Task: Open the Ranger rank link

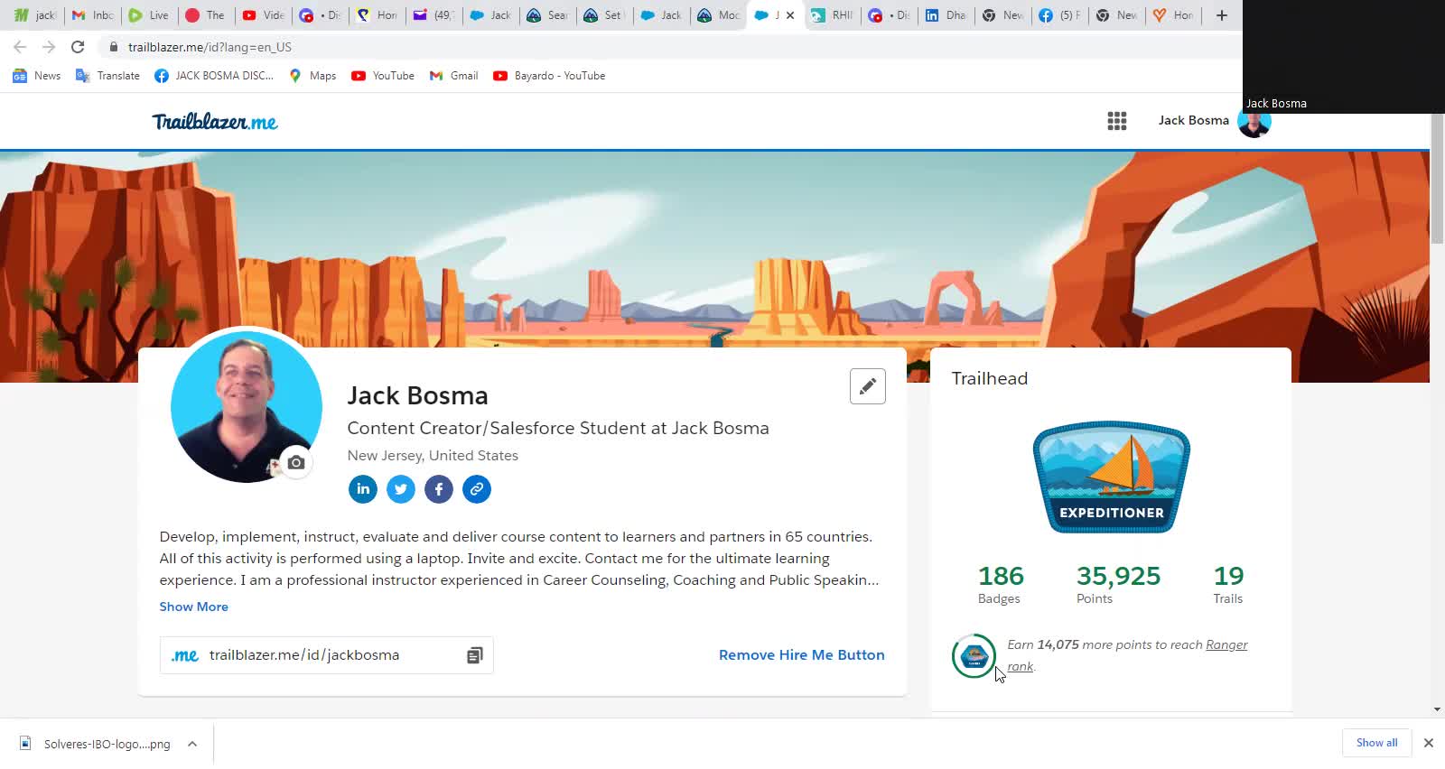Action: pos(1226,644)
